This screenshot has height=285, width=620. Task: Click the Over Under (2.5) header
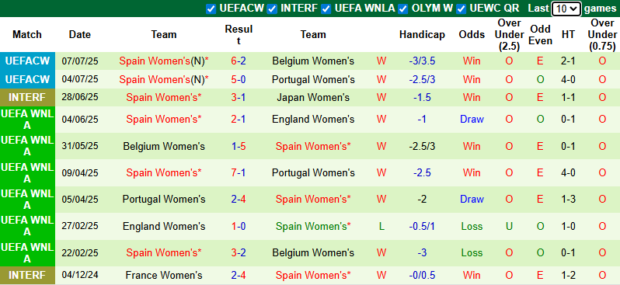point(509,35)
